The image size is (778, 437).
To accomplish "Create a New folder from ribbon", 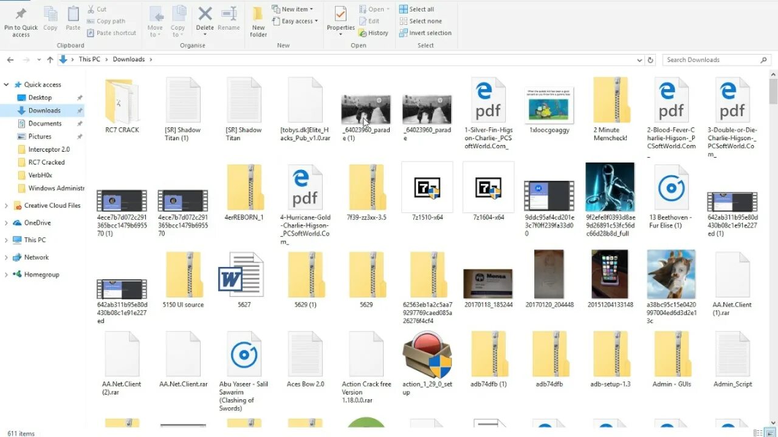I will tap(258, 21).
